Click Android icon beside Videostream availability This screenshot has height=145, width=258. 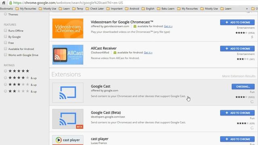pyautogui.click(x=135, y=26)
